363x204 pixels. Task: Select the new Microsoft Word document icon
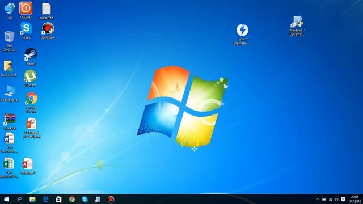pos(9,143)
